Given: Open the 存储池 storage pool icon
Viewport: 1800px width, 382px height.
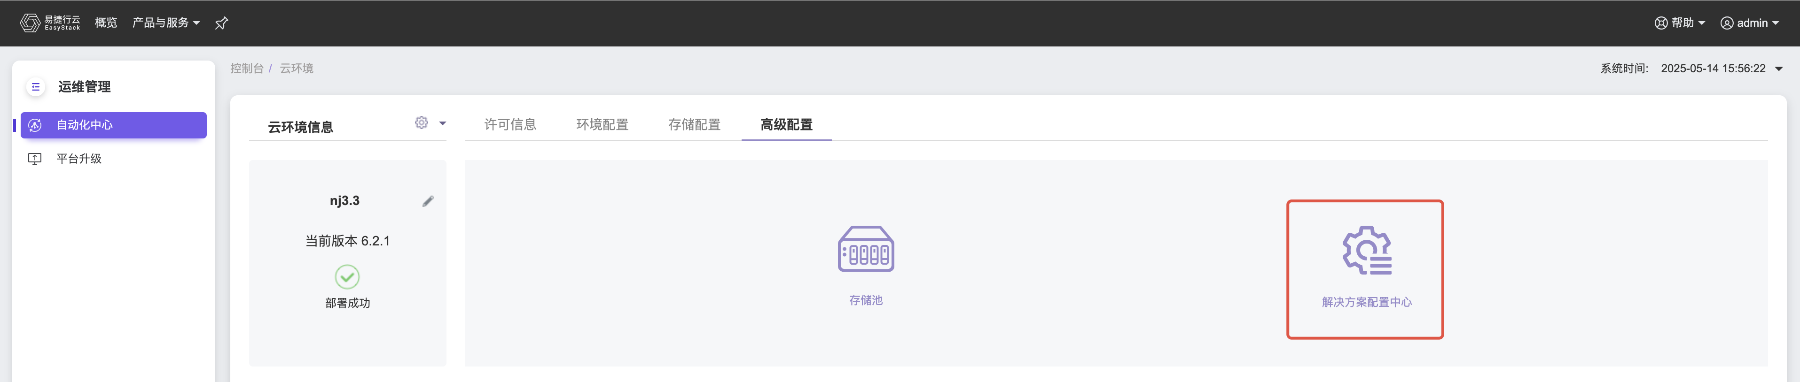Looking at the screenshot, I should pos(865,249).
